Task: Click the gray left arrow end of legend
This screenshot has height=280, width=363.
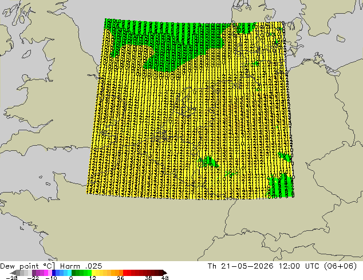Action: pyautogui.click(x=13, y=273)
